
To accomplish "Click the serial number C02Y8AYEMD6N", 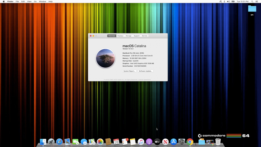I will [140, 66].
